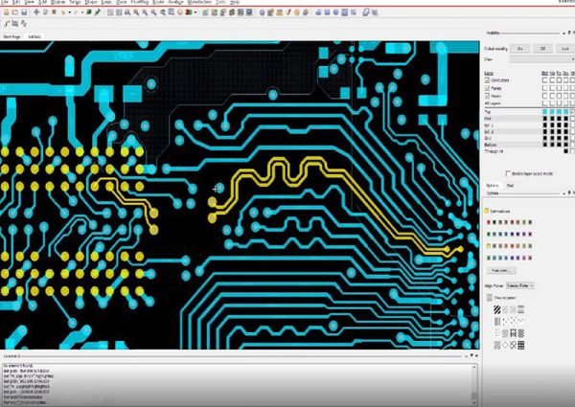Open the Redo history dropdown arrow
The width and height of the screenshot is (575, 407).
pos(82,12)
